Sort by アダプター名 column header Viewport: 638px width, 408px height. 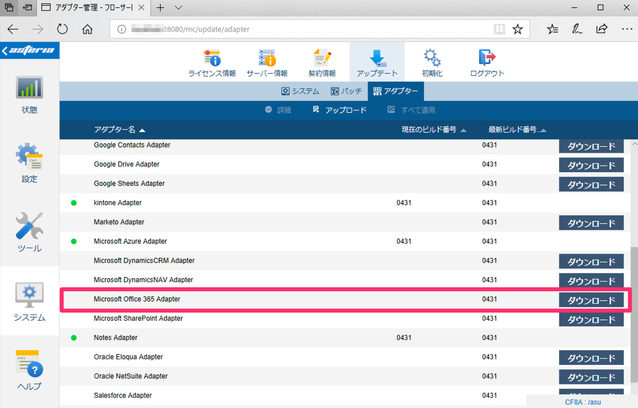(x=119, y=130)
